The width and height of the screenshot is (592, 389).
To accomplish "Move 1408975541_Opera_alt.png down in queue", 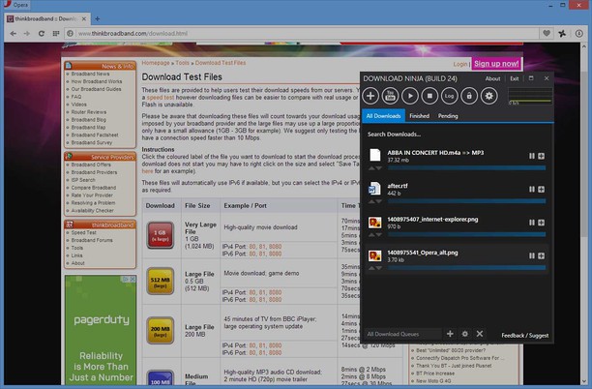I will click(x=378, y=268).
